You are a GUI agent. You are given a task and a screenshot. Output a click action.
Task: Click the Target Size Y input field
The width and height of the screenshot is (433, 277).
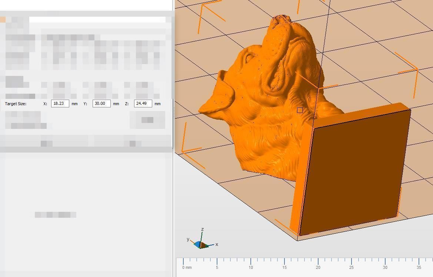(x=101, y=104)
